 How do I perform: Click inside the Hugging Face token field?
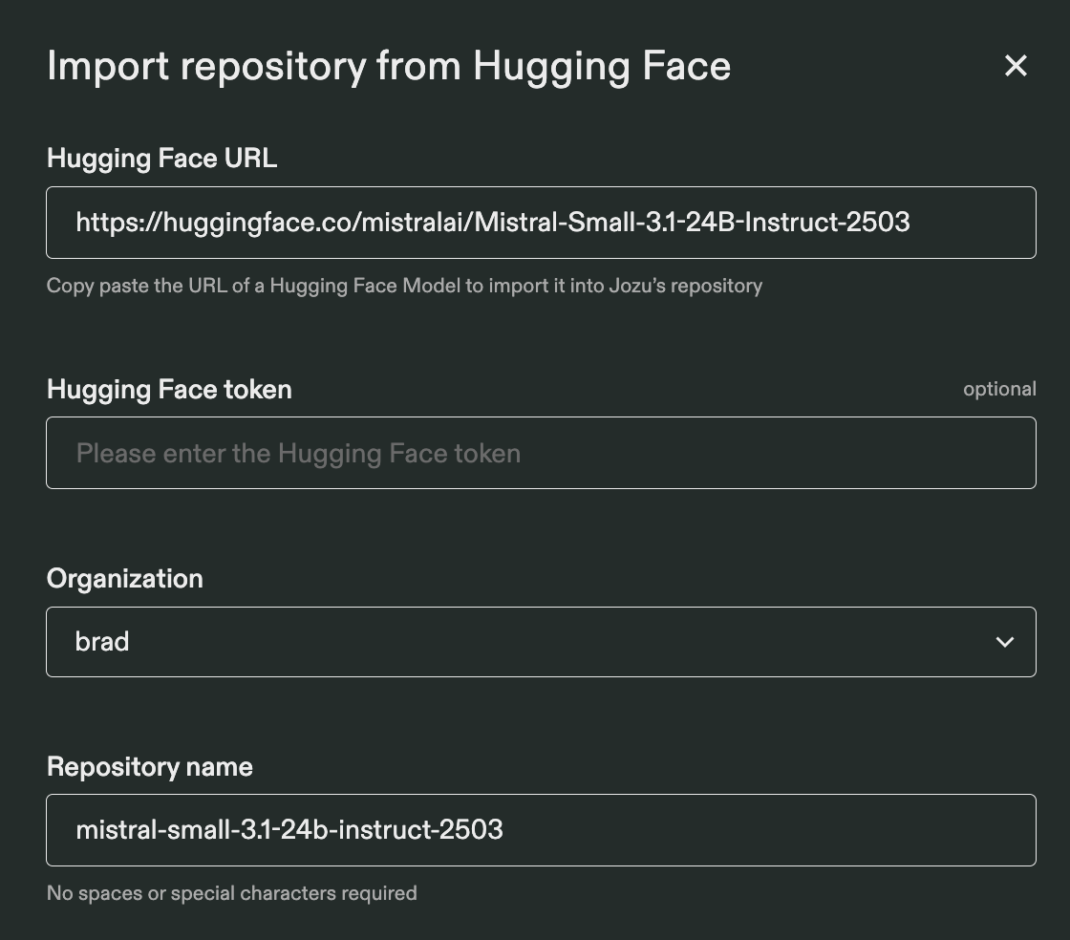click(x=541, y=453)
